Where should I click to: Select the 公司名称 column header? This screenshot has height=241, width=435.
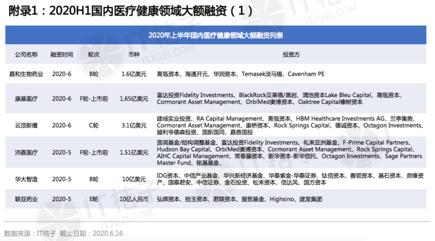(26, 55)
